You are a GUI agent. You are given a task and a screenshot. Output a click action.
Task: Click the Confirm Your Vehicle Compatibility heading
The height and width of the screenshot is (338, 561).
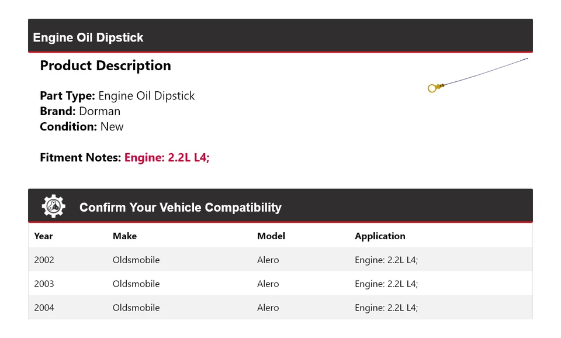click(180, 208)
